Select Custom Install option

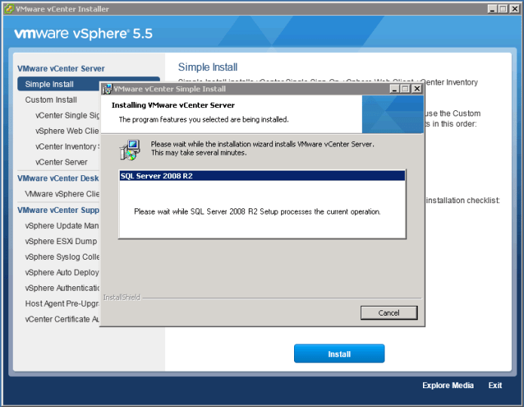51,100
